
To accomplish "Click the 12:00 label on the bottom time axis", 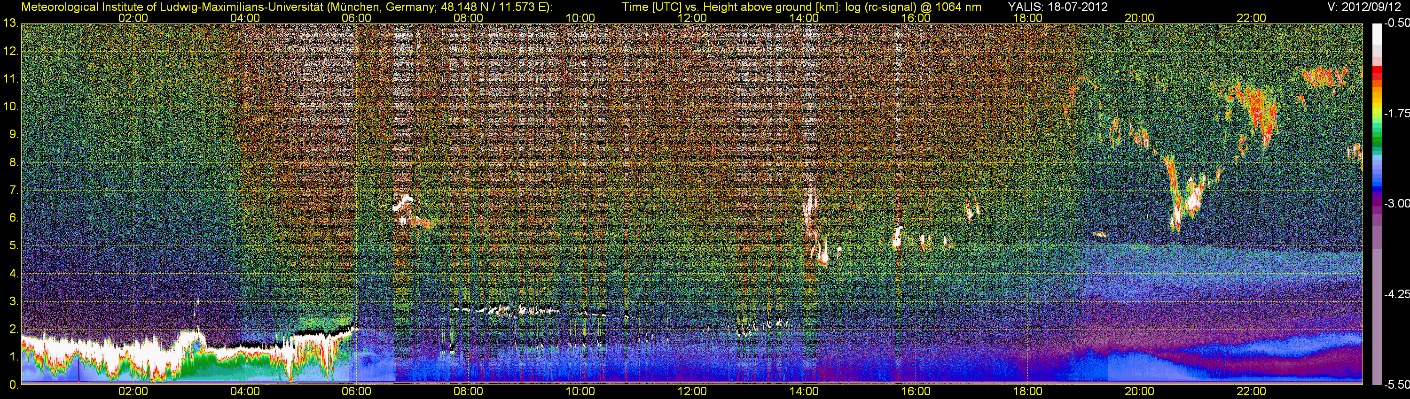I will 692,391.
